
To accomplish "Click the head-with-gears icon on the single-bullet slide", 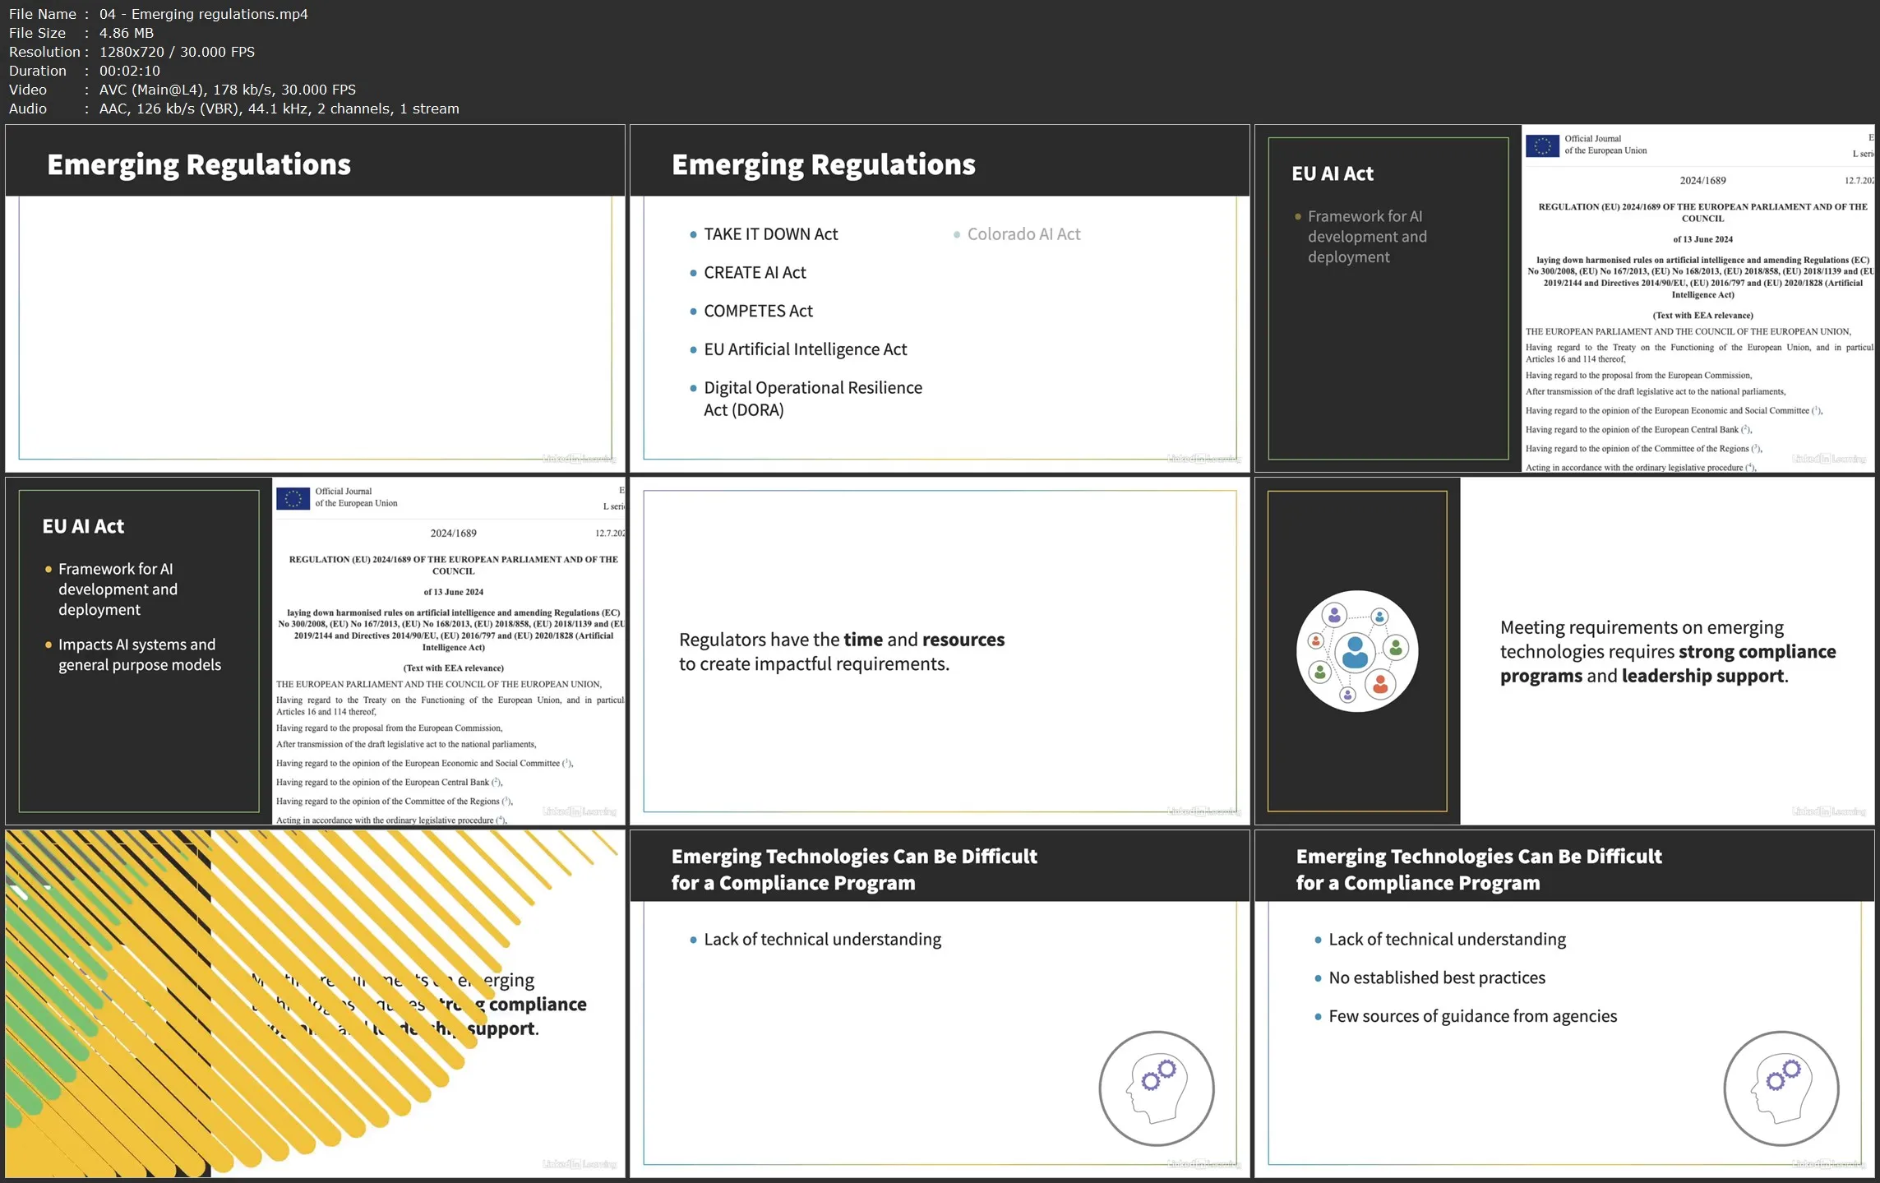I will click(x=1157, y=1088).
